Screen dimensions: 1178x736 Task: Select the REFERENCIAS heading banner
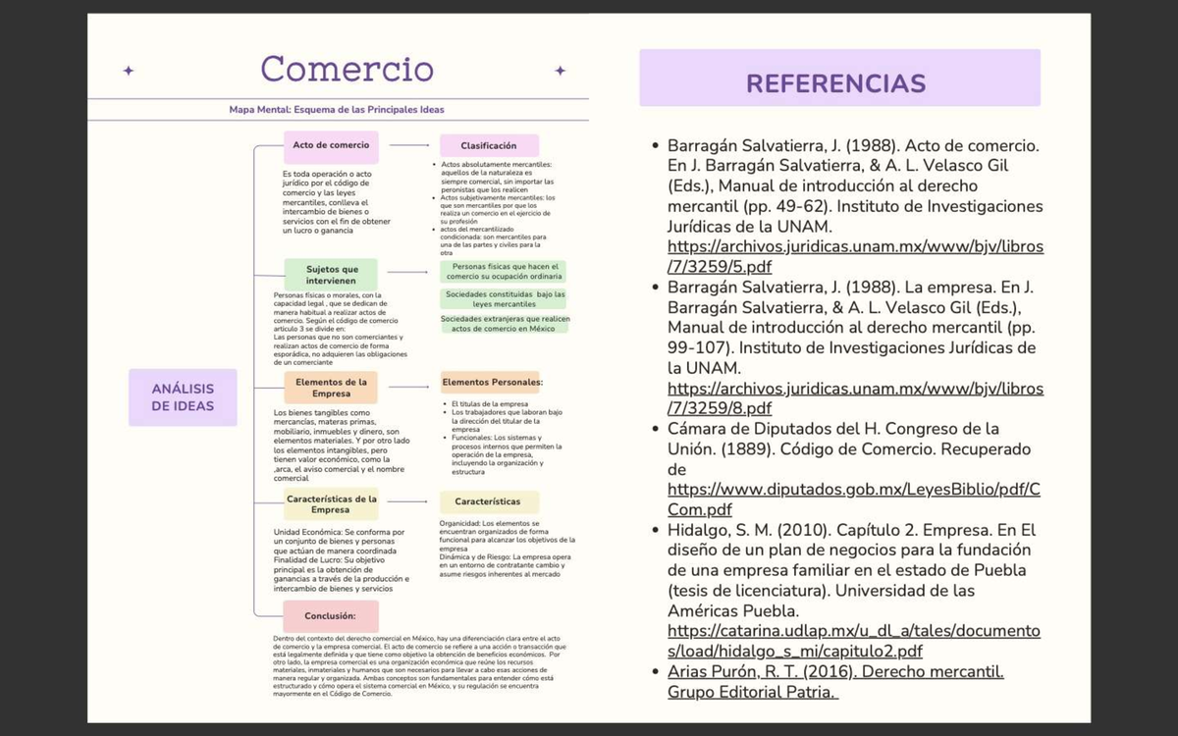click(839, 78)
